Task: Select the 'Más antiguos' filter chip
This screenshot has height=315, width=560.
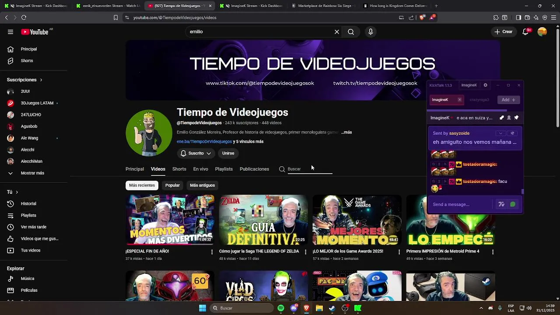Action: tap(202, 185)
